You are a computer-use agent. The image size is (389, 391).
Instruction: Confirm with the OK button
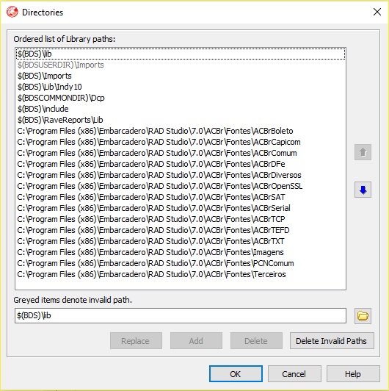tap(236, 374)
